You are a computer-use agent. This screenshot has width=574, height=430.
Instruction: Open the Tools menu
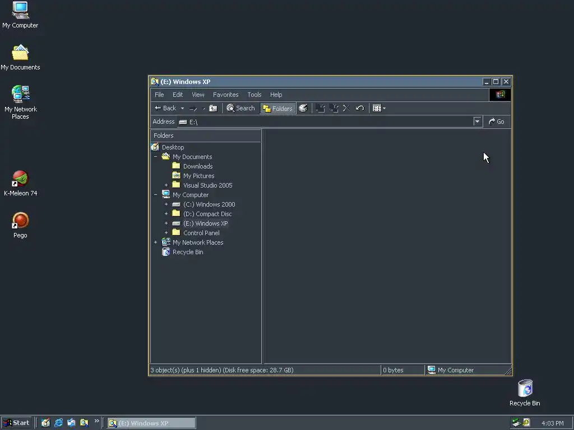tap(254, 95)
